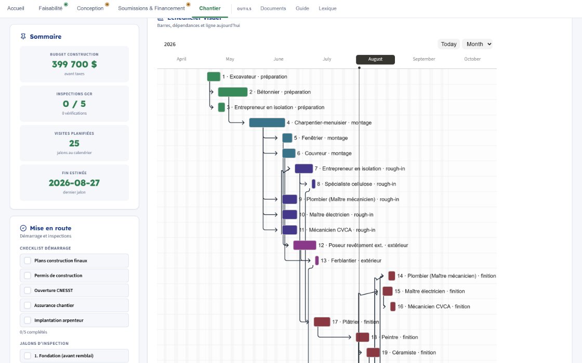Select the August month header
This screenshot has height=363, width=582.
375,59
